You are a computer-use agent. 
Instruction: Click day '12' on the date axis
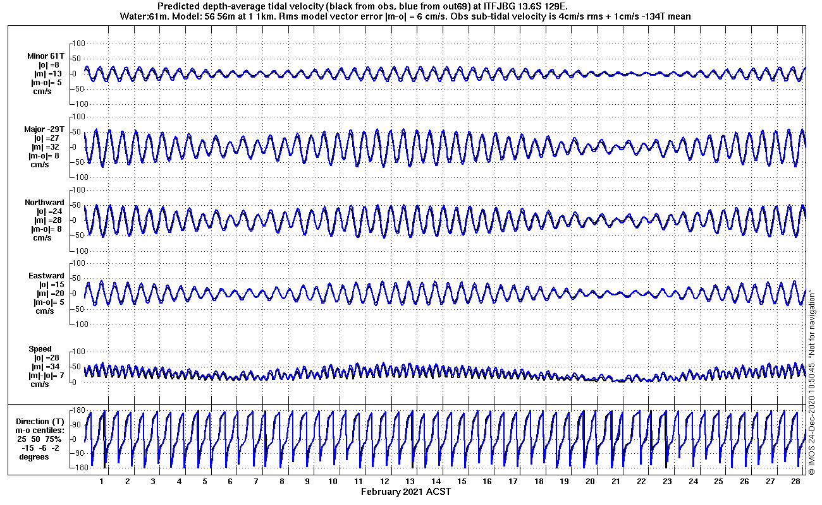coord(384,482)
